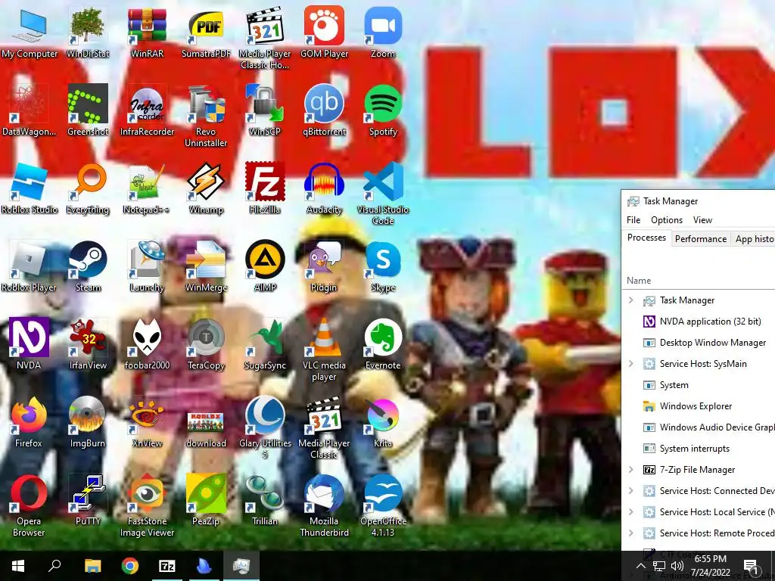The height and width of the screenshot is (581, 775).
Task: Open foobar2000 desktop icon
Action: [147, 344]
